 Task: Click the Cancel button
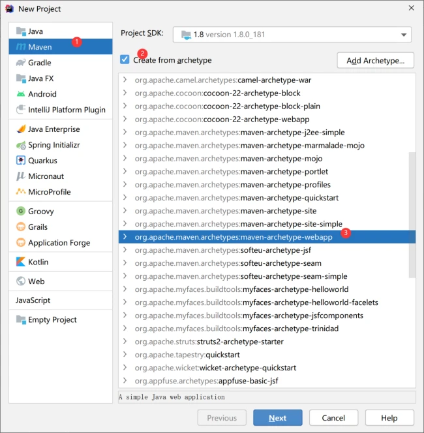point(333,418)
